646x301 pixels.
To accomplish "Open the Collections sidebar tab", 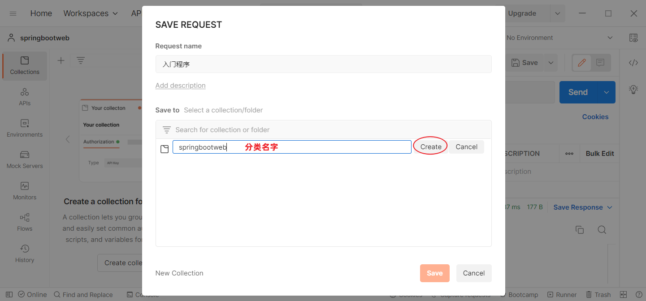I will click(25, 65).
